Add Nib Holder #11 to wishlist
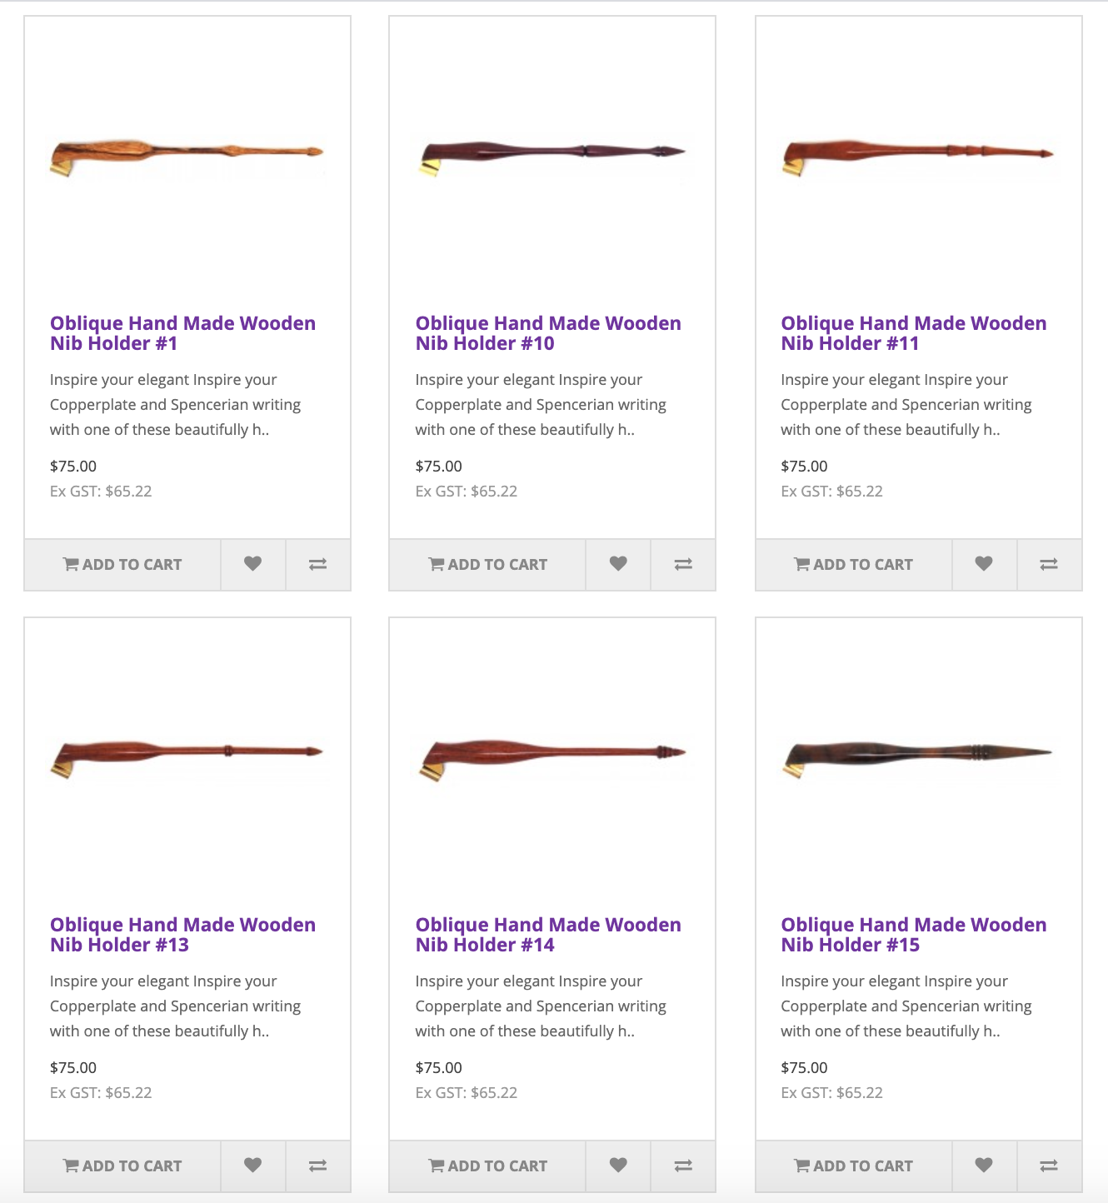 point(984,564)
